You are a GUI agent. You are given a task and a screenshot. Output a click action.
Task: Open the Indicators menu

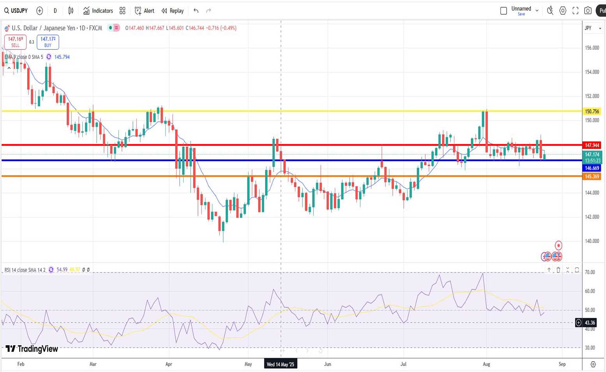(98, 11)
